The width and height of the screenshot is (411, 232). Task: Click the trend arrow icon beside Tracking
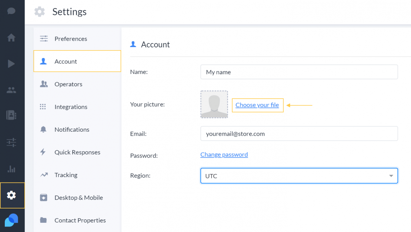44,175
